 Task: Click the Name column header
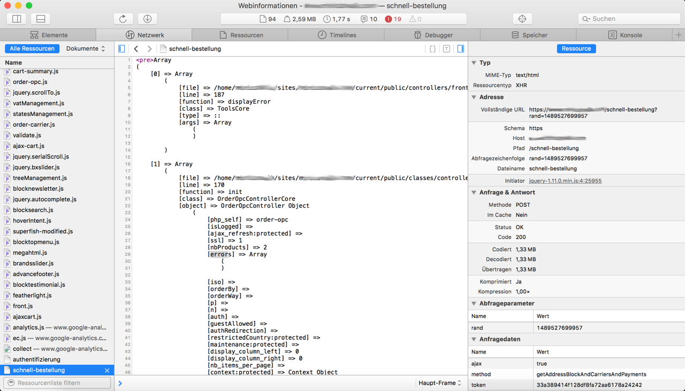57,62
